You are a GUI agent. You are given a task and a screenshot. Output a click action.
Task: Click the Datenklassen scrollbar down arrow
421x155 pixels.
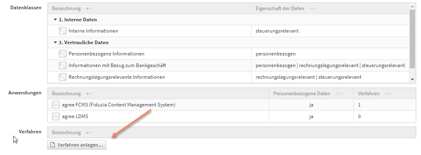(413, 80)
